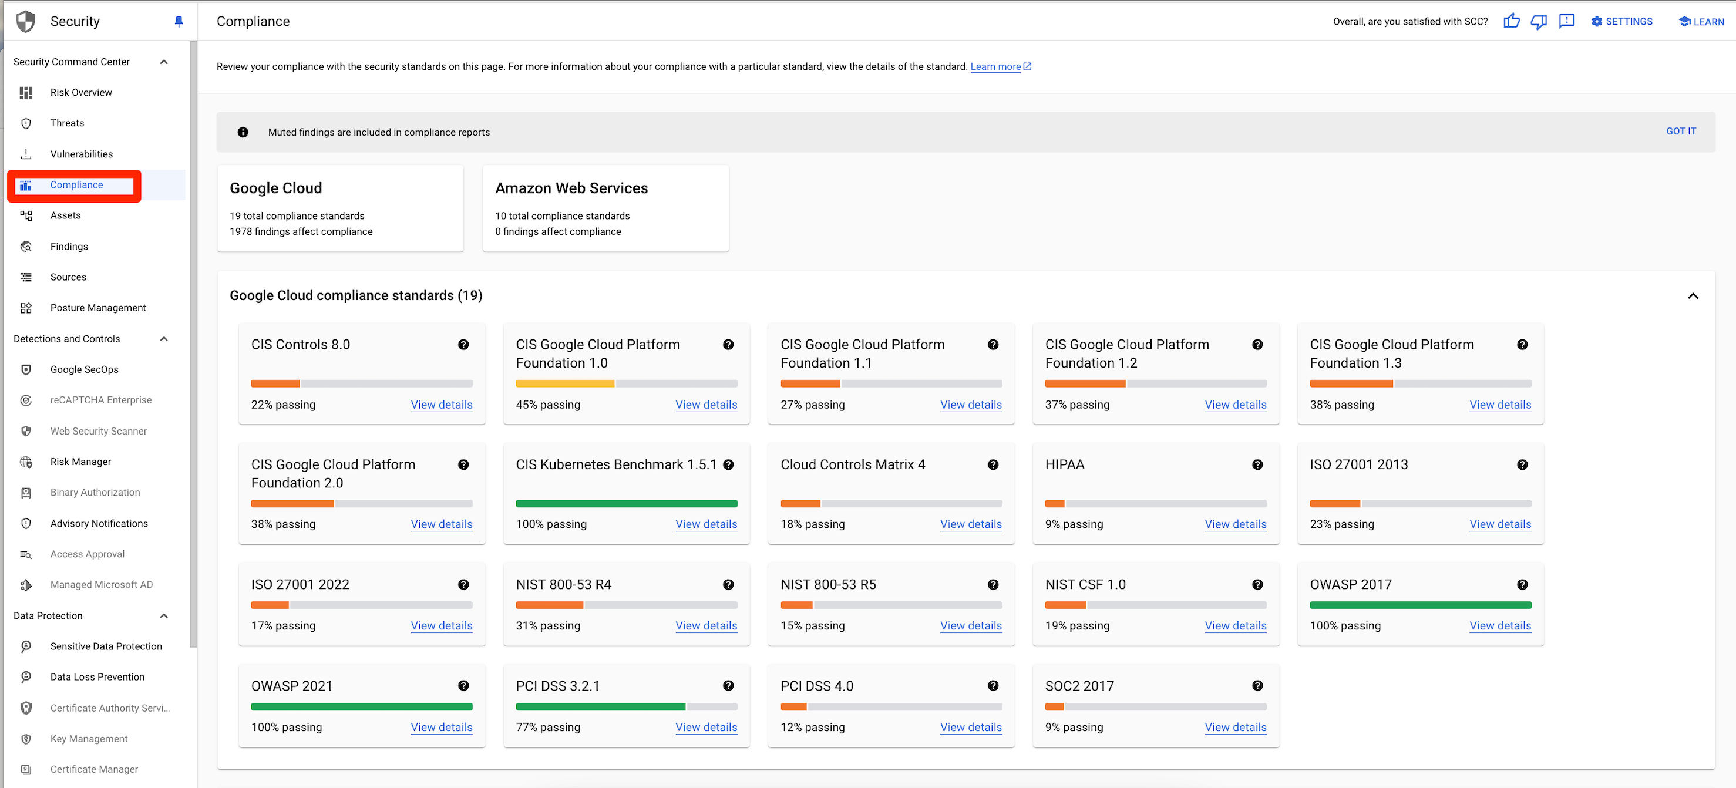Open the send feedback icon
1736x788 pixels.
click(x=1566, y=22)
